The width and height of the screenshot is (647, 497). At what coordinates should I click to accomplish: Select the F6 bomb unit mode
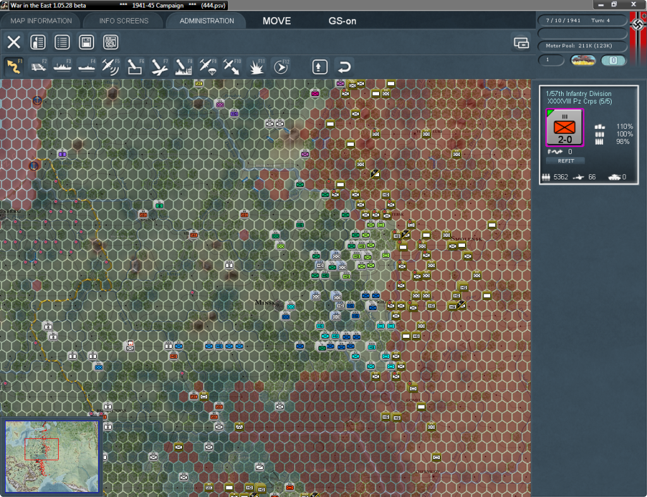click(135, 66)
